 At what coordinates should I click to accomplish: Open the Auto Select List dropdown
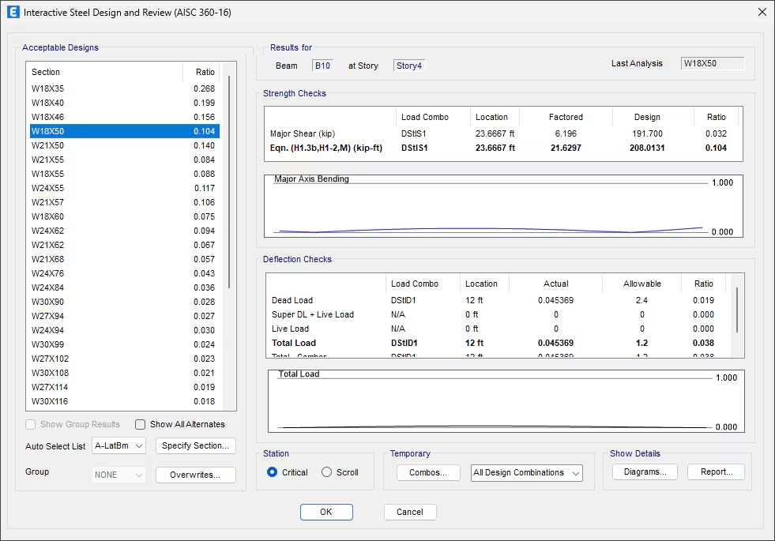tap(119, 446)
